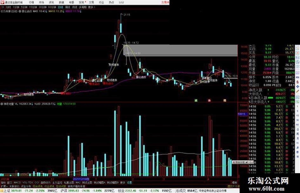Click the VL volume value down arrow
This screenshot has height=193, width=300.
(x=32, y=104)
